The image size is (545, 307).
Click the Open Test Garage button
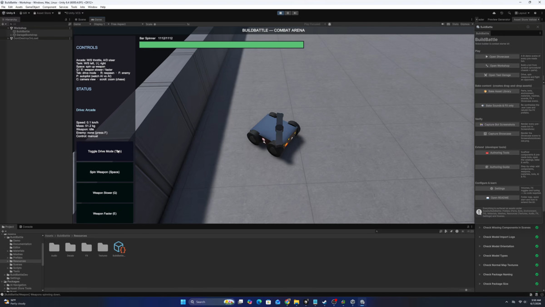(497, 75)
